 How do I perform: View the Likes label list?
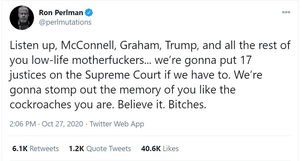[171, 148]
